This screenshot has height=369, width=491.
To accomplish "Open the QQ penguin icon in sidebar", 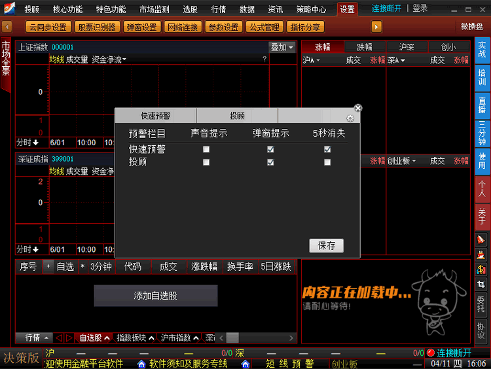I will point(481,255).
